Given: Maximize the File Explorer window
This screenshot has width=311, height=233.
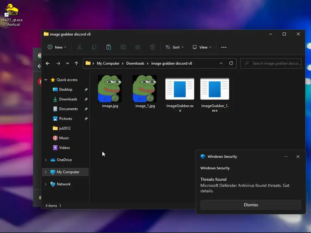Looking at the screenshot, I should click(x=284, y=34).
